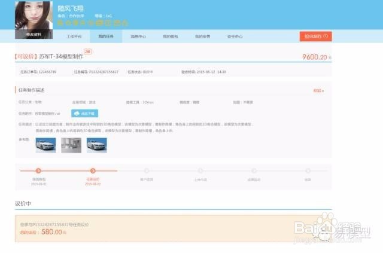383x253 pixels.
Task: Click the fifth grey progress step marker
Action: point(254,170)
